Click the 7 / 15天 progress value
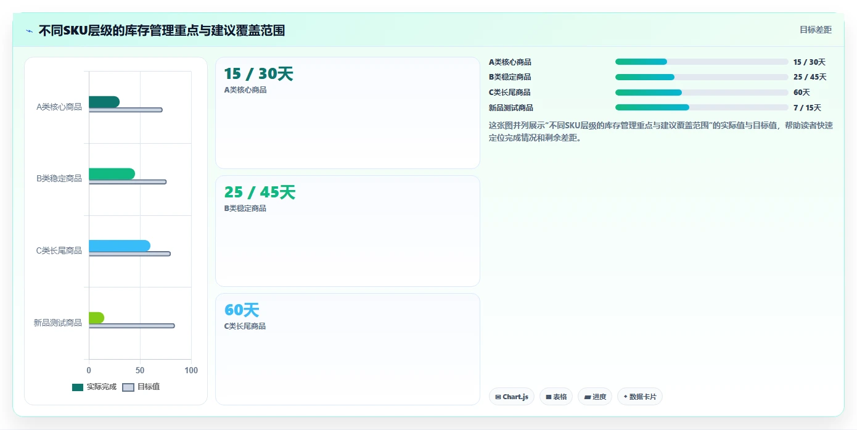The height and width of the screenshot is (430, 857). click(808, 107)
